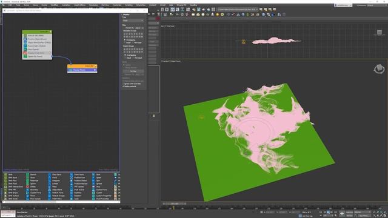Click the time slider marker on timeline
The image size is (388, 218).
[173, 207]
